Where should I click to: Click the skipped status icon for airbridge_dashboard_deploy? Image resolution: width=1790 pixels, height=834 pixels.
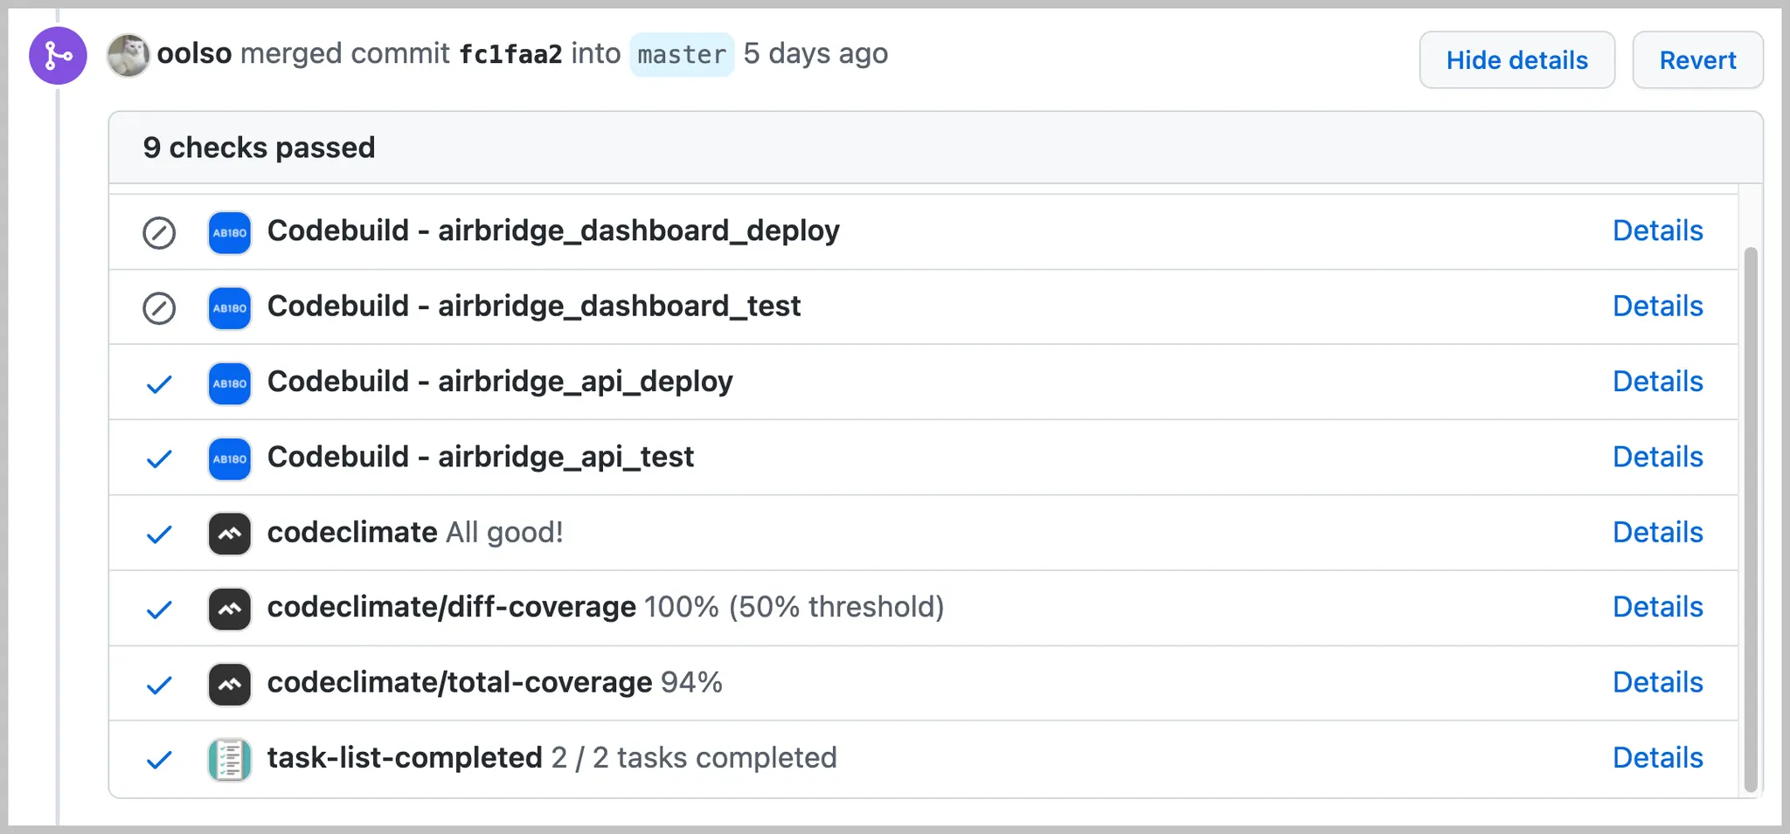pos(159,233)
